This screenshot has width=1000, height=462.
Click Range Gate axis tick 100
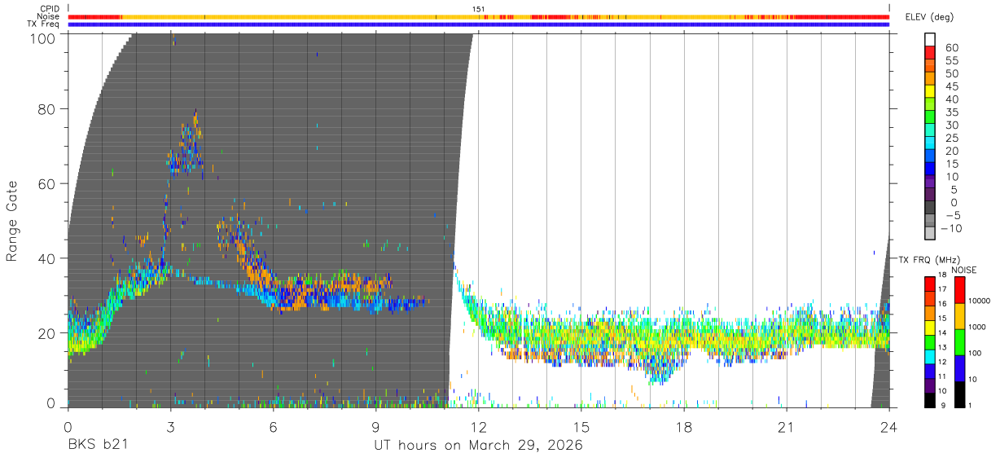[x=45, y=38]
